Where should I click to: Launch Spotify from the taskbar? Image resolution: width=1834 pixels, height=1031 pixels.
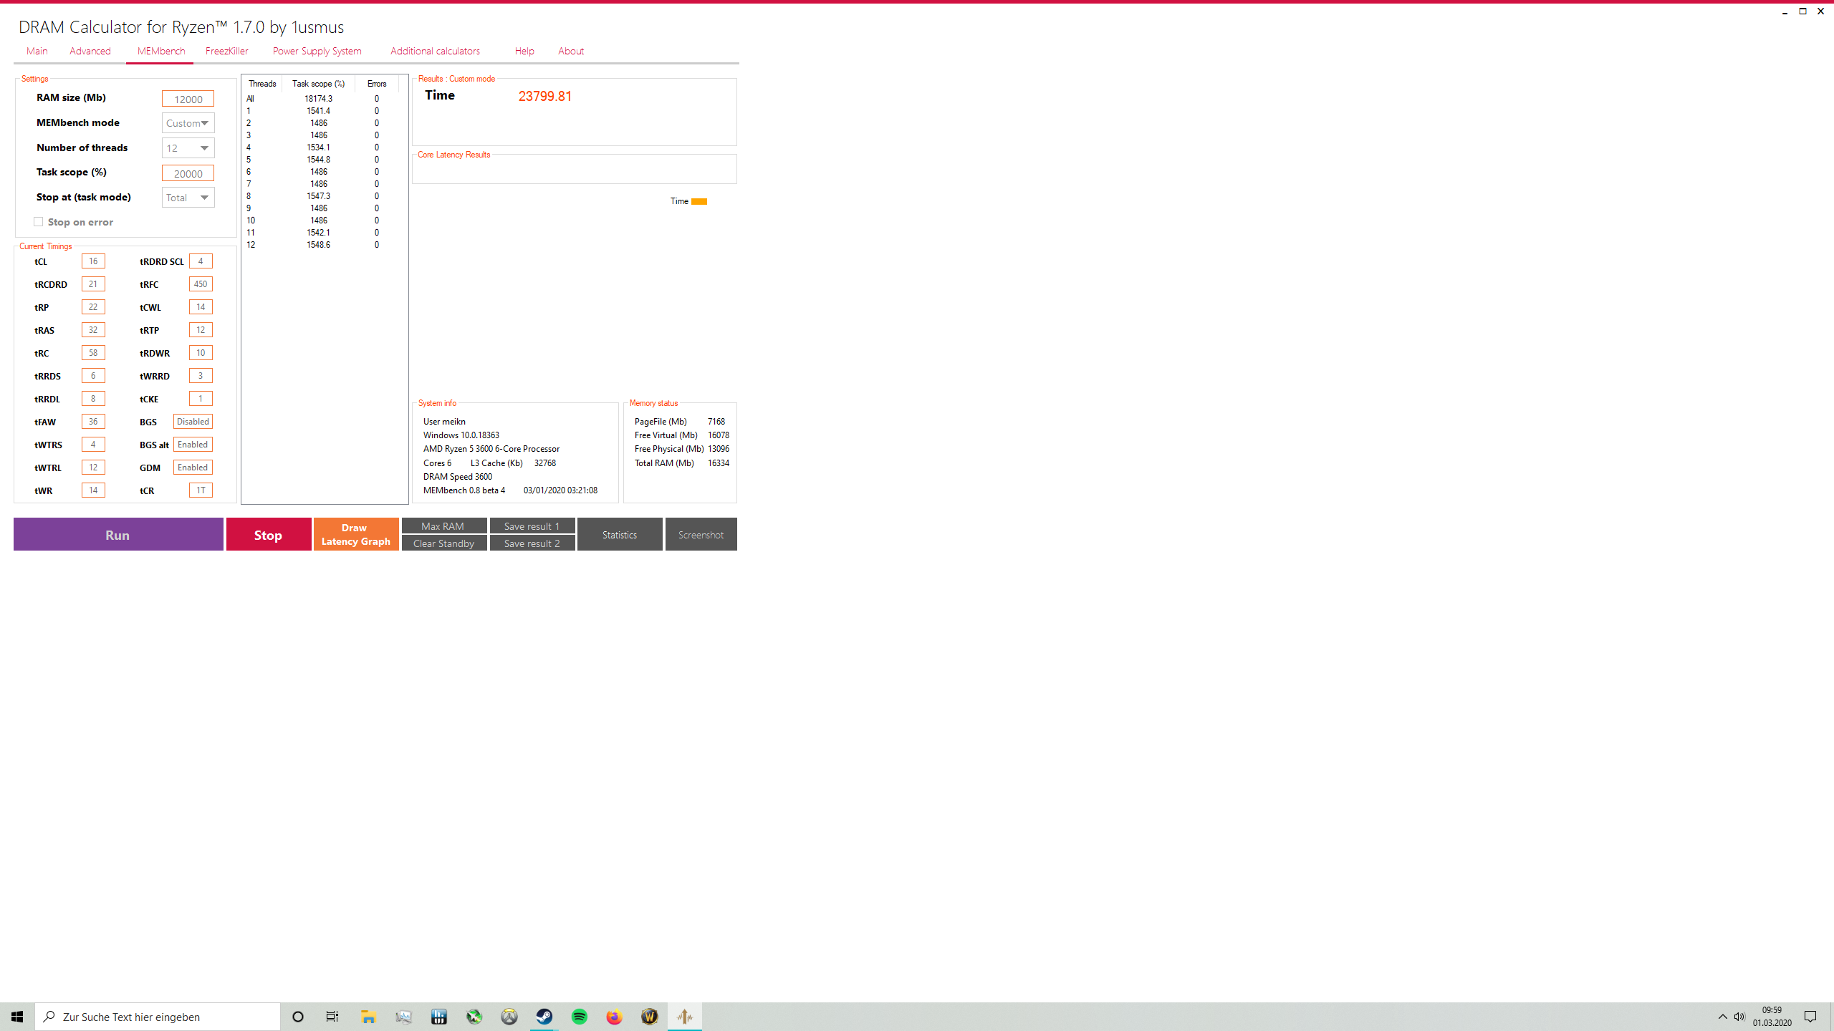579,1016
